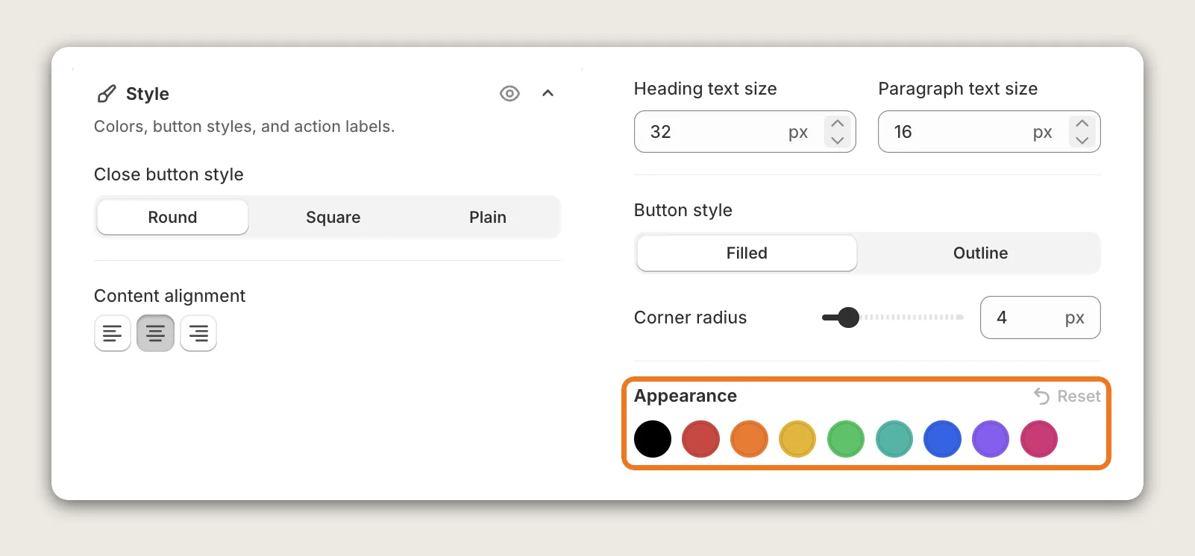Screen dimensions: 1195x556
Task: Click the Paragraph text size field
Action: coord(989,132)
